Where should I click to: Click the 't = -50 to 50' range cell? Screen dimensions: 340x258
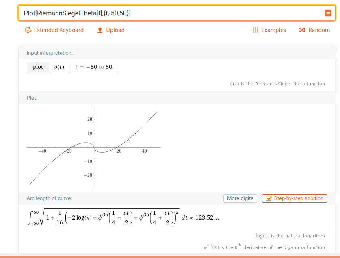coord(94,67)
